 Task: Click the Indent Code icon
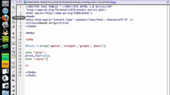coord(14,86)
